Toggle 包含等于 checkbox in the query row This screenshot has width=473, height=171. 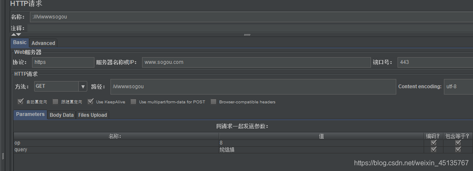click(x=458, y=149)
